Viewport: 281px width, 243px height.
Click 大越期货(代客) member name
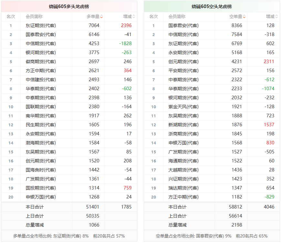point(183,170)
